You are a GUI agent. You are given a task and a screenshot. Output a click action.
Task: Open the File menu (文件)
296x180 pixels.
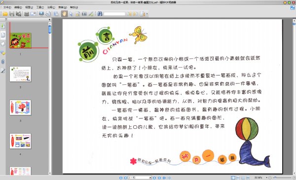click(x=7, y=7)
